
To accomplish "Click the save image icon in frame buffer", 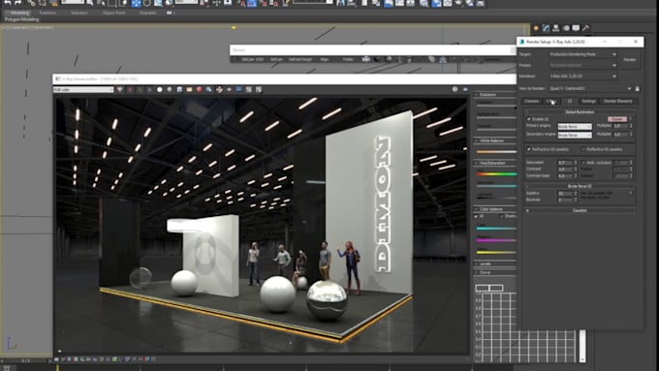I will (179, 89).
